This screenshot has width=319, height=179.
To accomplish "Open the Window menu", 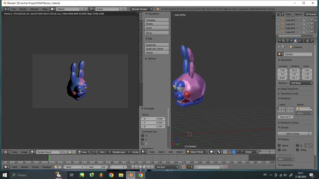I will (34, 9).
